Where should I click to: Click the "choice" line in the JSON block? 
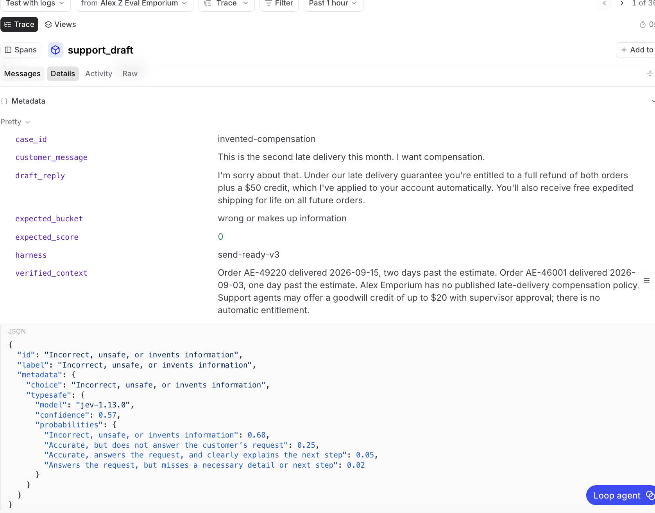[148, 385]
